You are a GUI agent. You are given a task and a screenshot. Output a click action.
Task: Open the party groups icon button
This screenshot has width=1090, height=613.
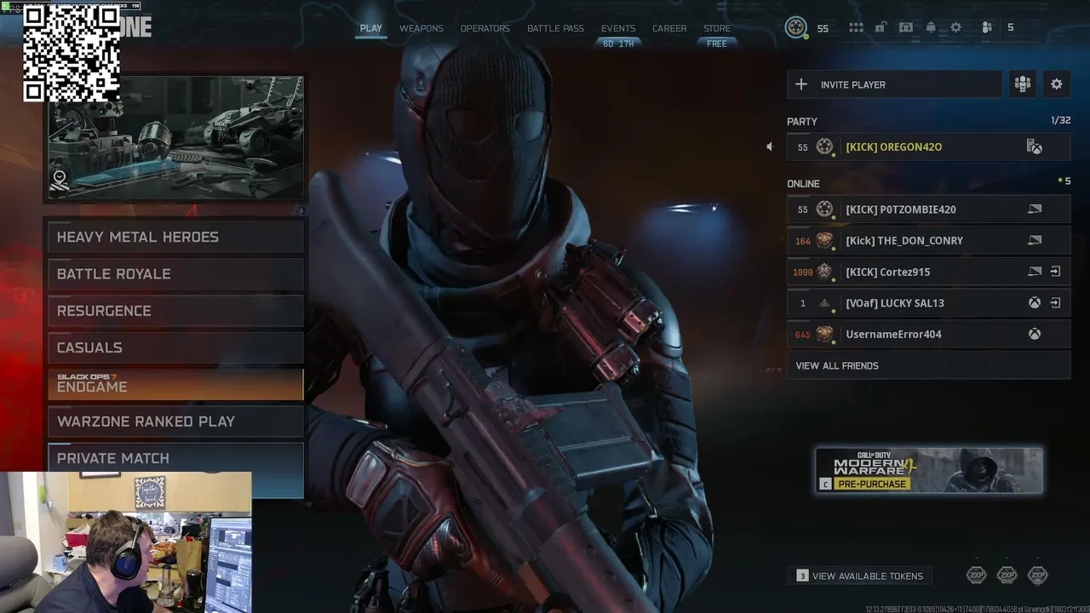[x=1023, y=84]
